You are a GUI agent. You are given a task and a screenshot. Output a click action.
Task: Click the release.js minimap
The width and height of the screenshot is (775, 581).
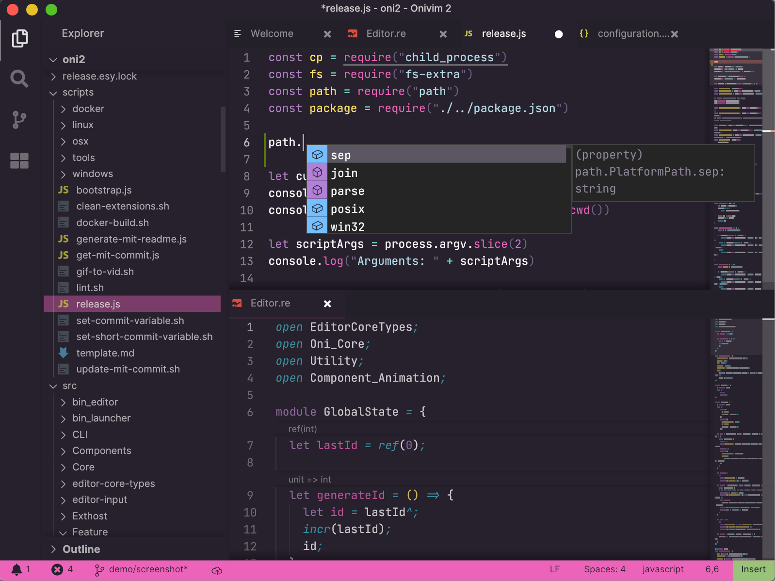tap(737, 169)
